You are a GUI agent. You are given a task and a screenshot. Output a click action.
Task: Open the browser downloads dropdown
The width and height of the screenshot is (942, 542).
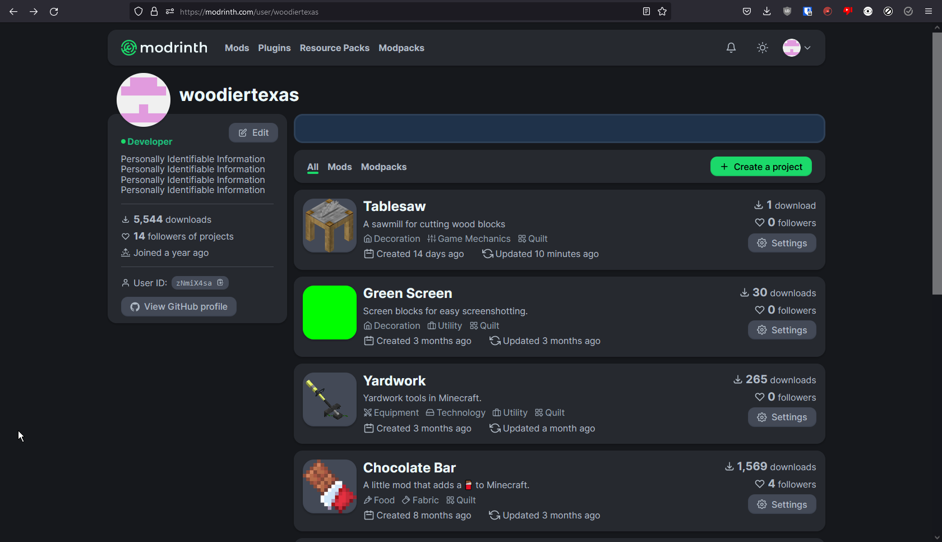pos(766,11)
